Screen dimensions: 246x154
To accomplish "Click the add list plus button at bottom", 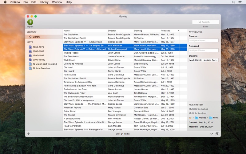I will click(x=29, y=134).
